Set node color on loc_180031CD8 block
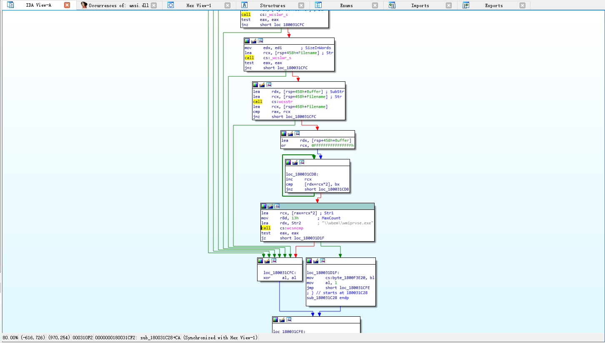 coord(288,162)
